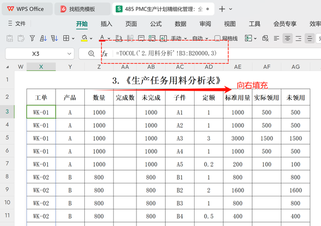The height and width of the screenshot is (226, 321).
Task: Click the WPS Office home tab
Action: pos(27,9)
